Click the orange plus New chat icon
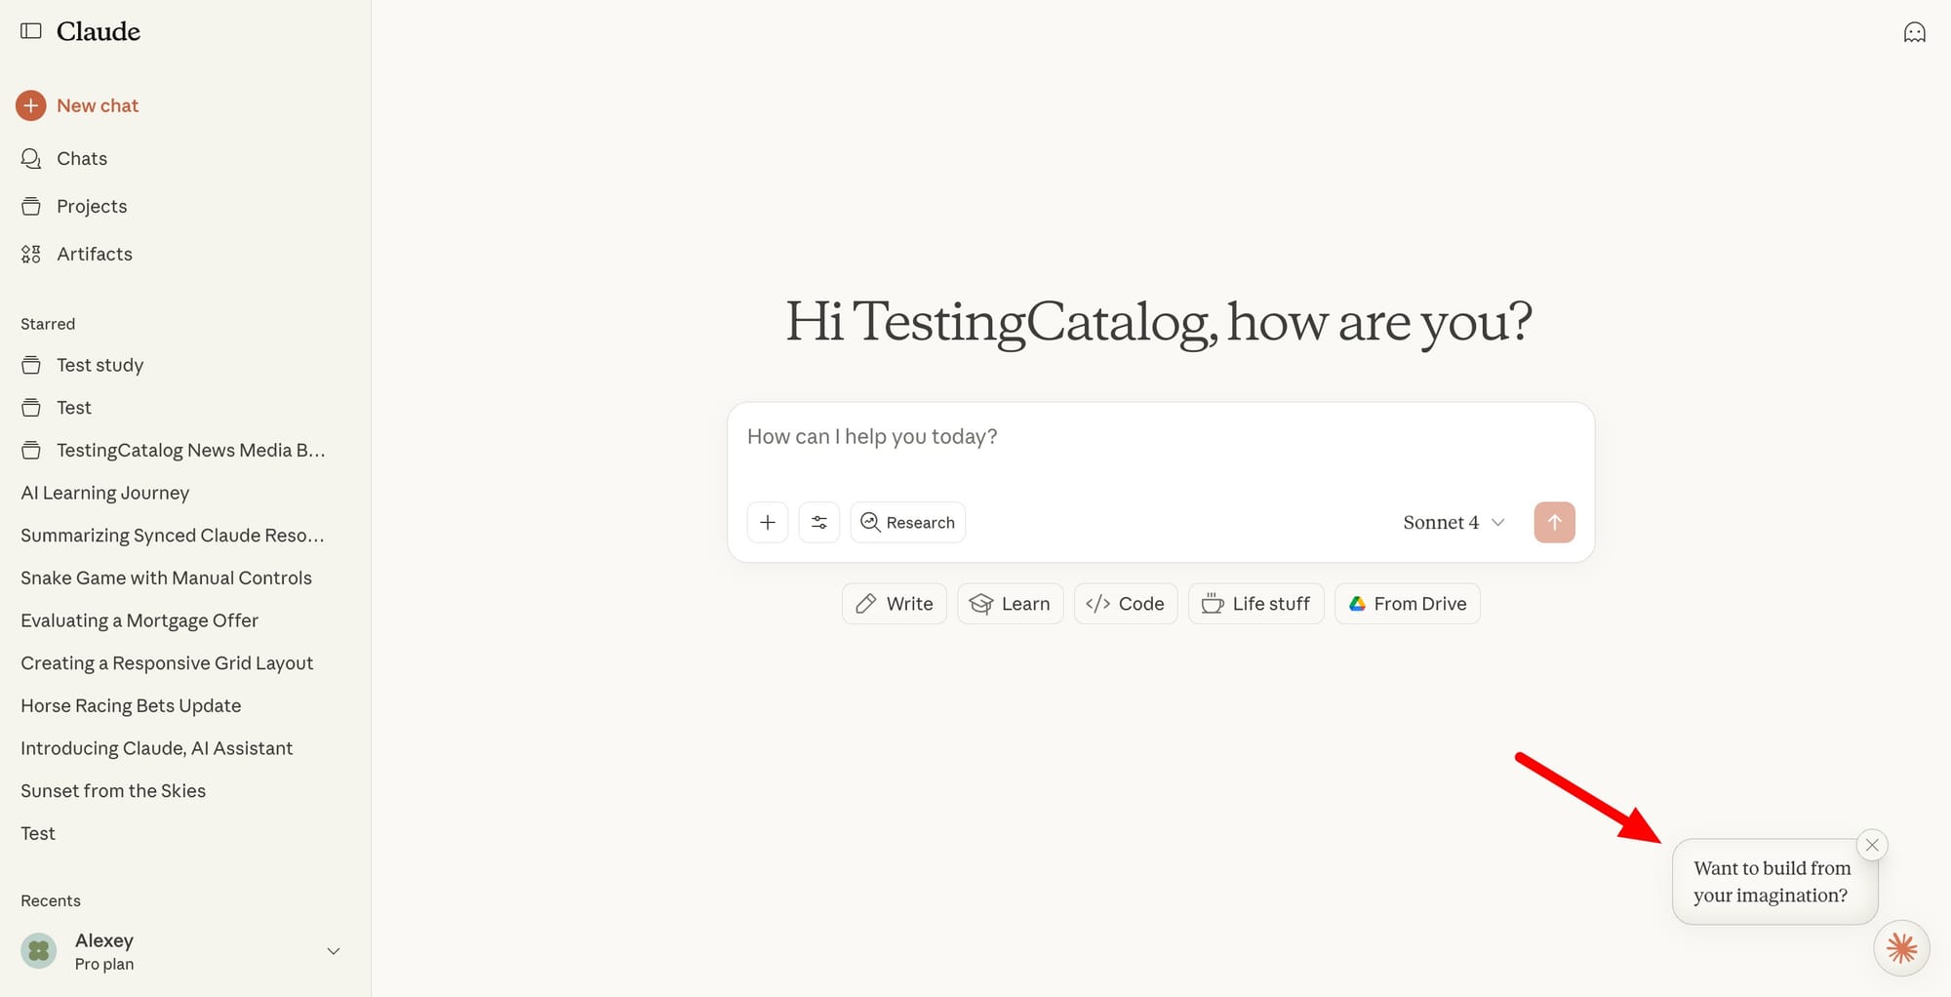 [30, 105]
